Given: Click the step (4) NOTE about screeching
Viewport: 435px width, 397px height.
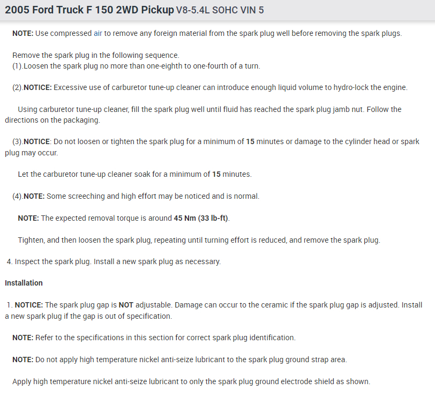Looking at the screenshot, I should point(136,196).
